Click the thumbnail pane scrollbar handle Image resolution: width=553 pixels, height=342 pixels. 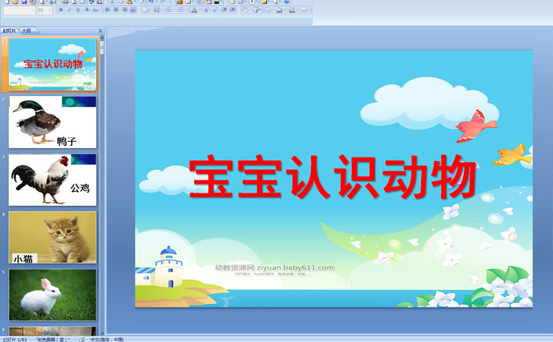102,47
